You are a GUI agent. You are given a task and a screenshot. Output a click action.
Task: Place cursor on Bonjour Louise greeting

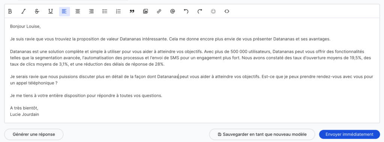[25, 27]
